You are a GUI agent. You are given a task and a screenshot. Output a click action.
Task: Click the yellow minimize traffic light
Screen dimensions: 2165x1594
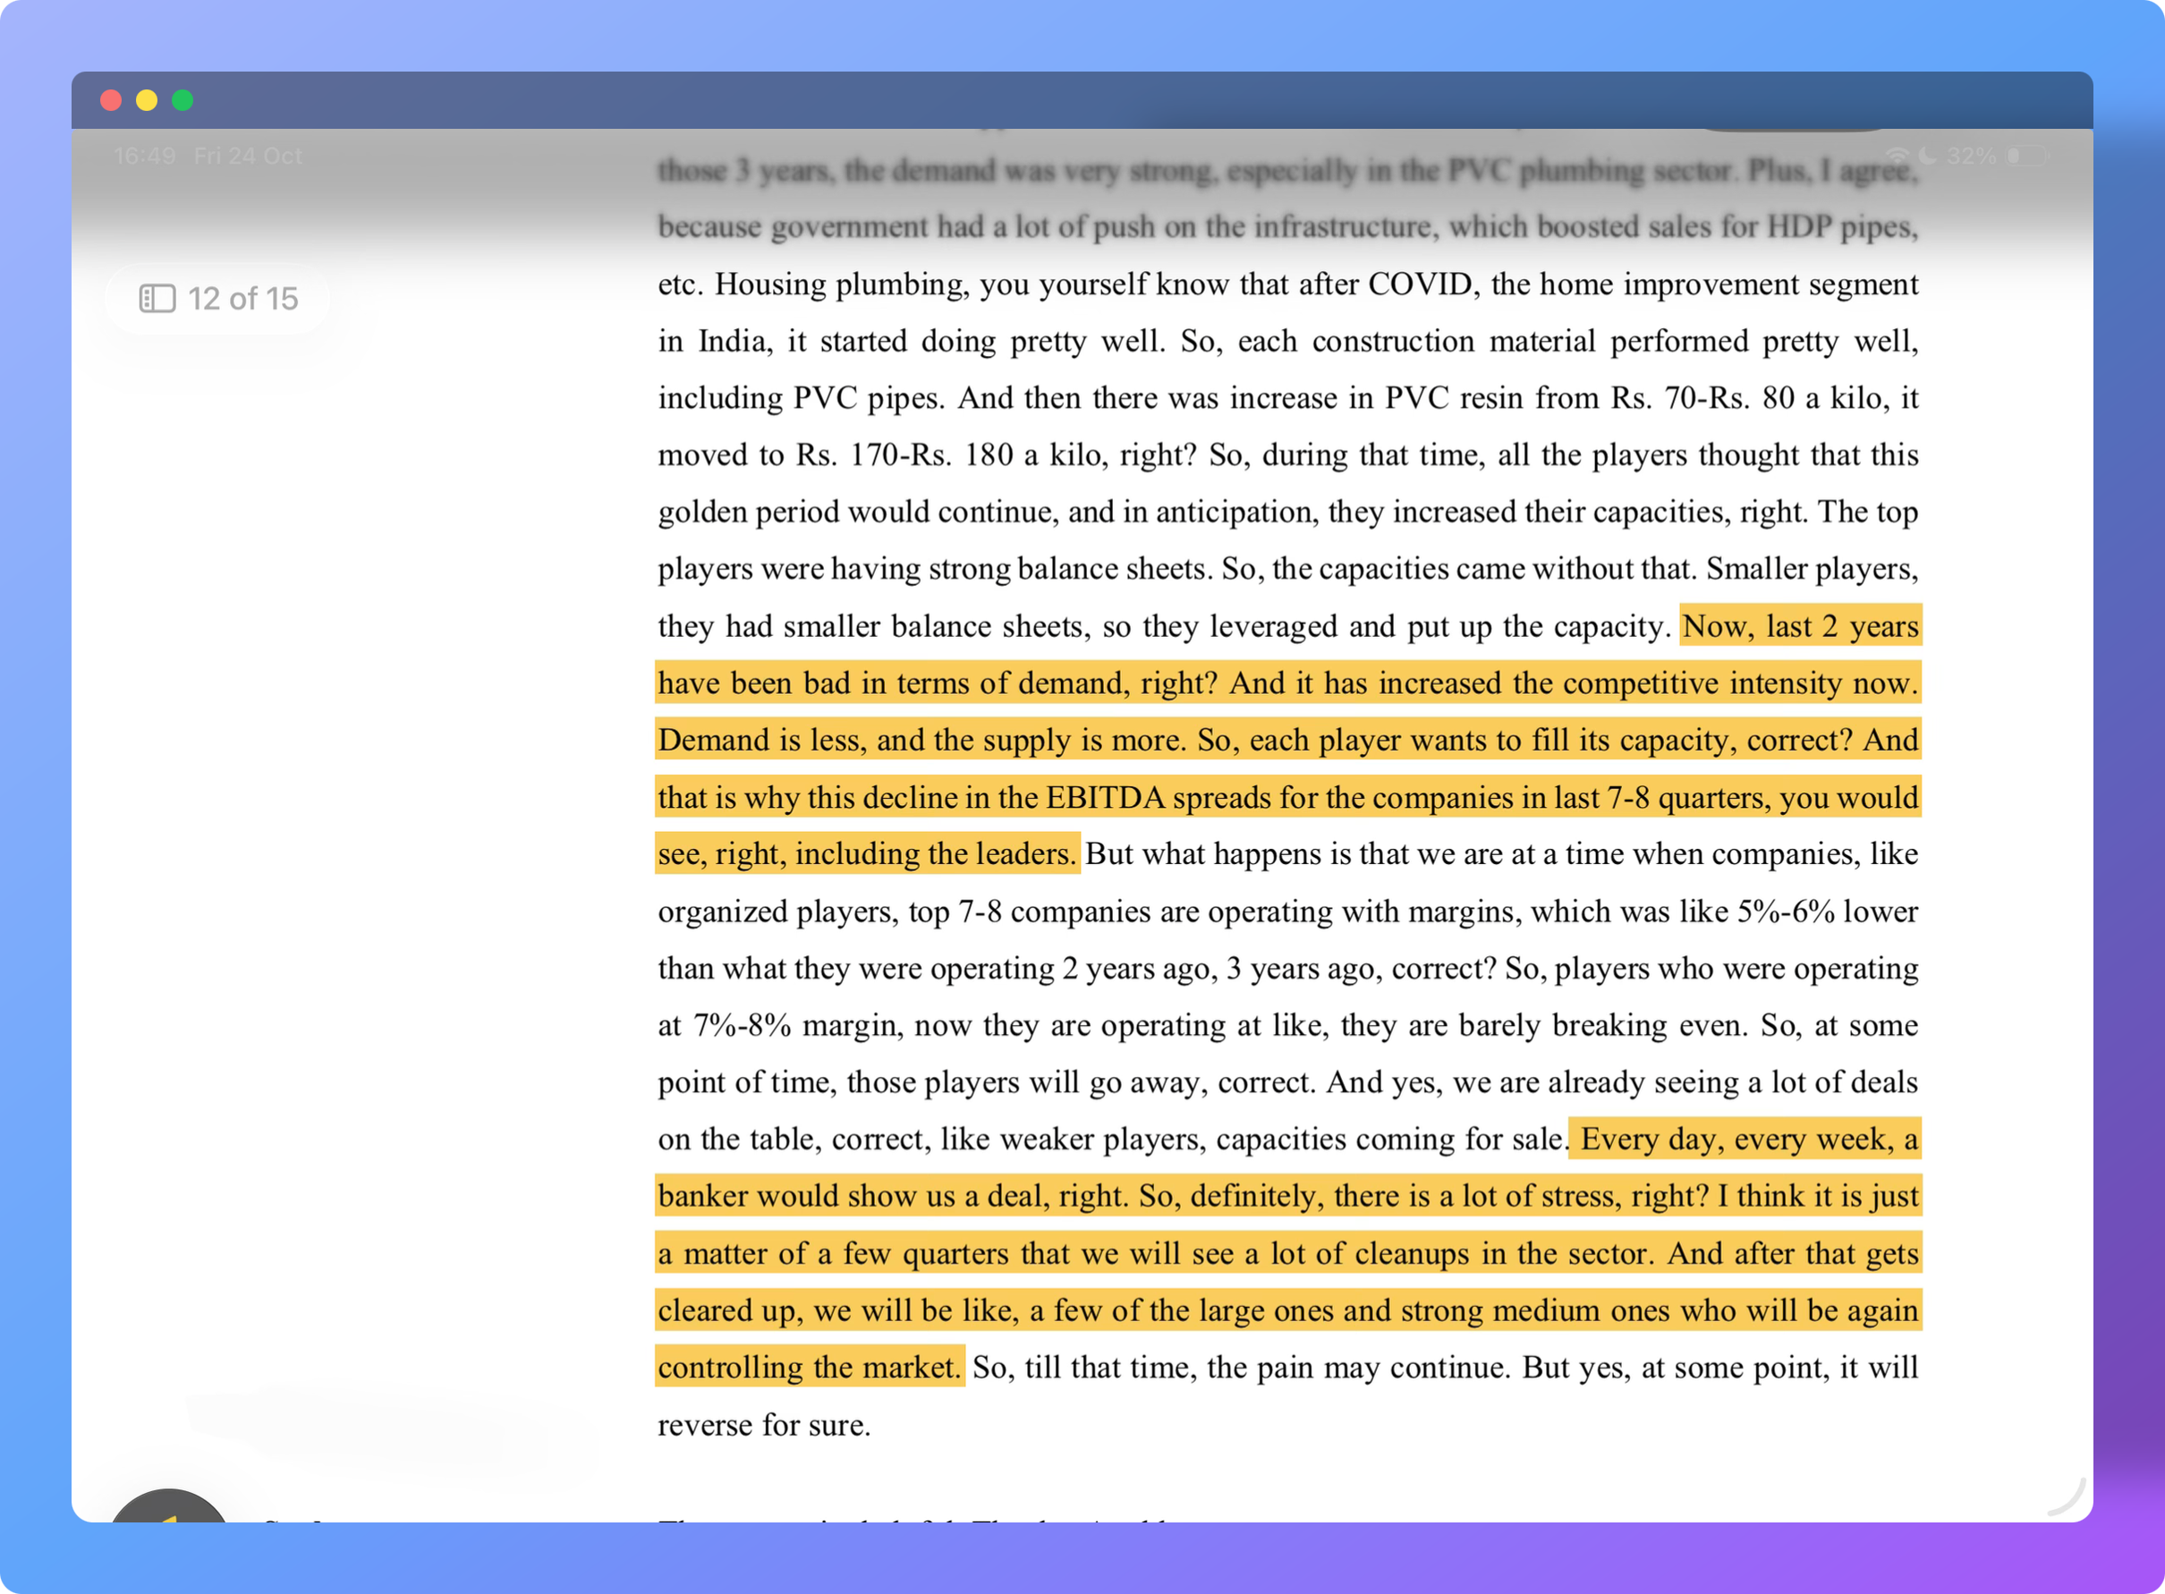pos(147,100)
